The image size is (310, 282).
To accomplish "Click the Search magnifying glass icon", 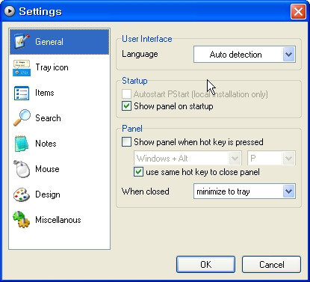I will pyautogui.click(x=22, y=117).
